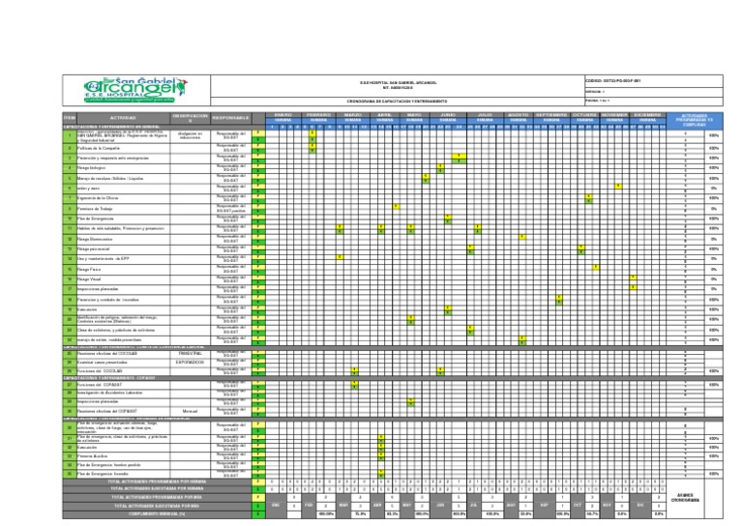Select the 'Riesgo Físico' activity
Viewport: 743px width, 526px height.
(123, 270)
